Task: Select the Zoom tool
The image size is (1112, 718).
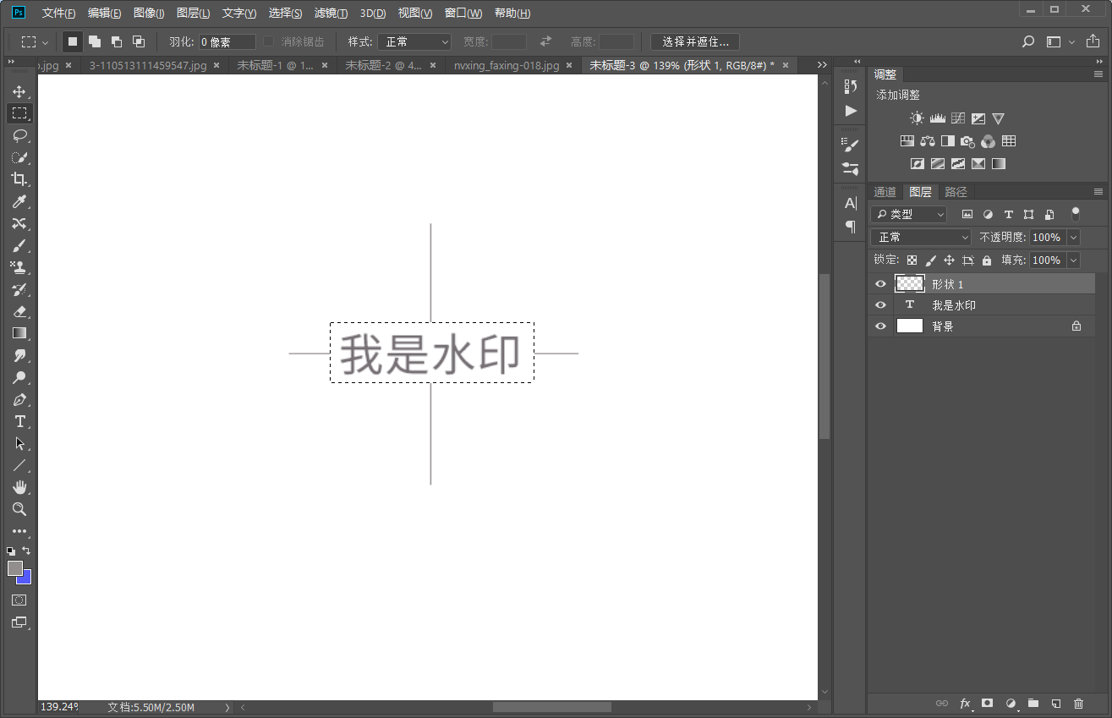Action: [19, 509]
